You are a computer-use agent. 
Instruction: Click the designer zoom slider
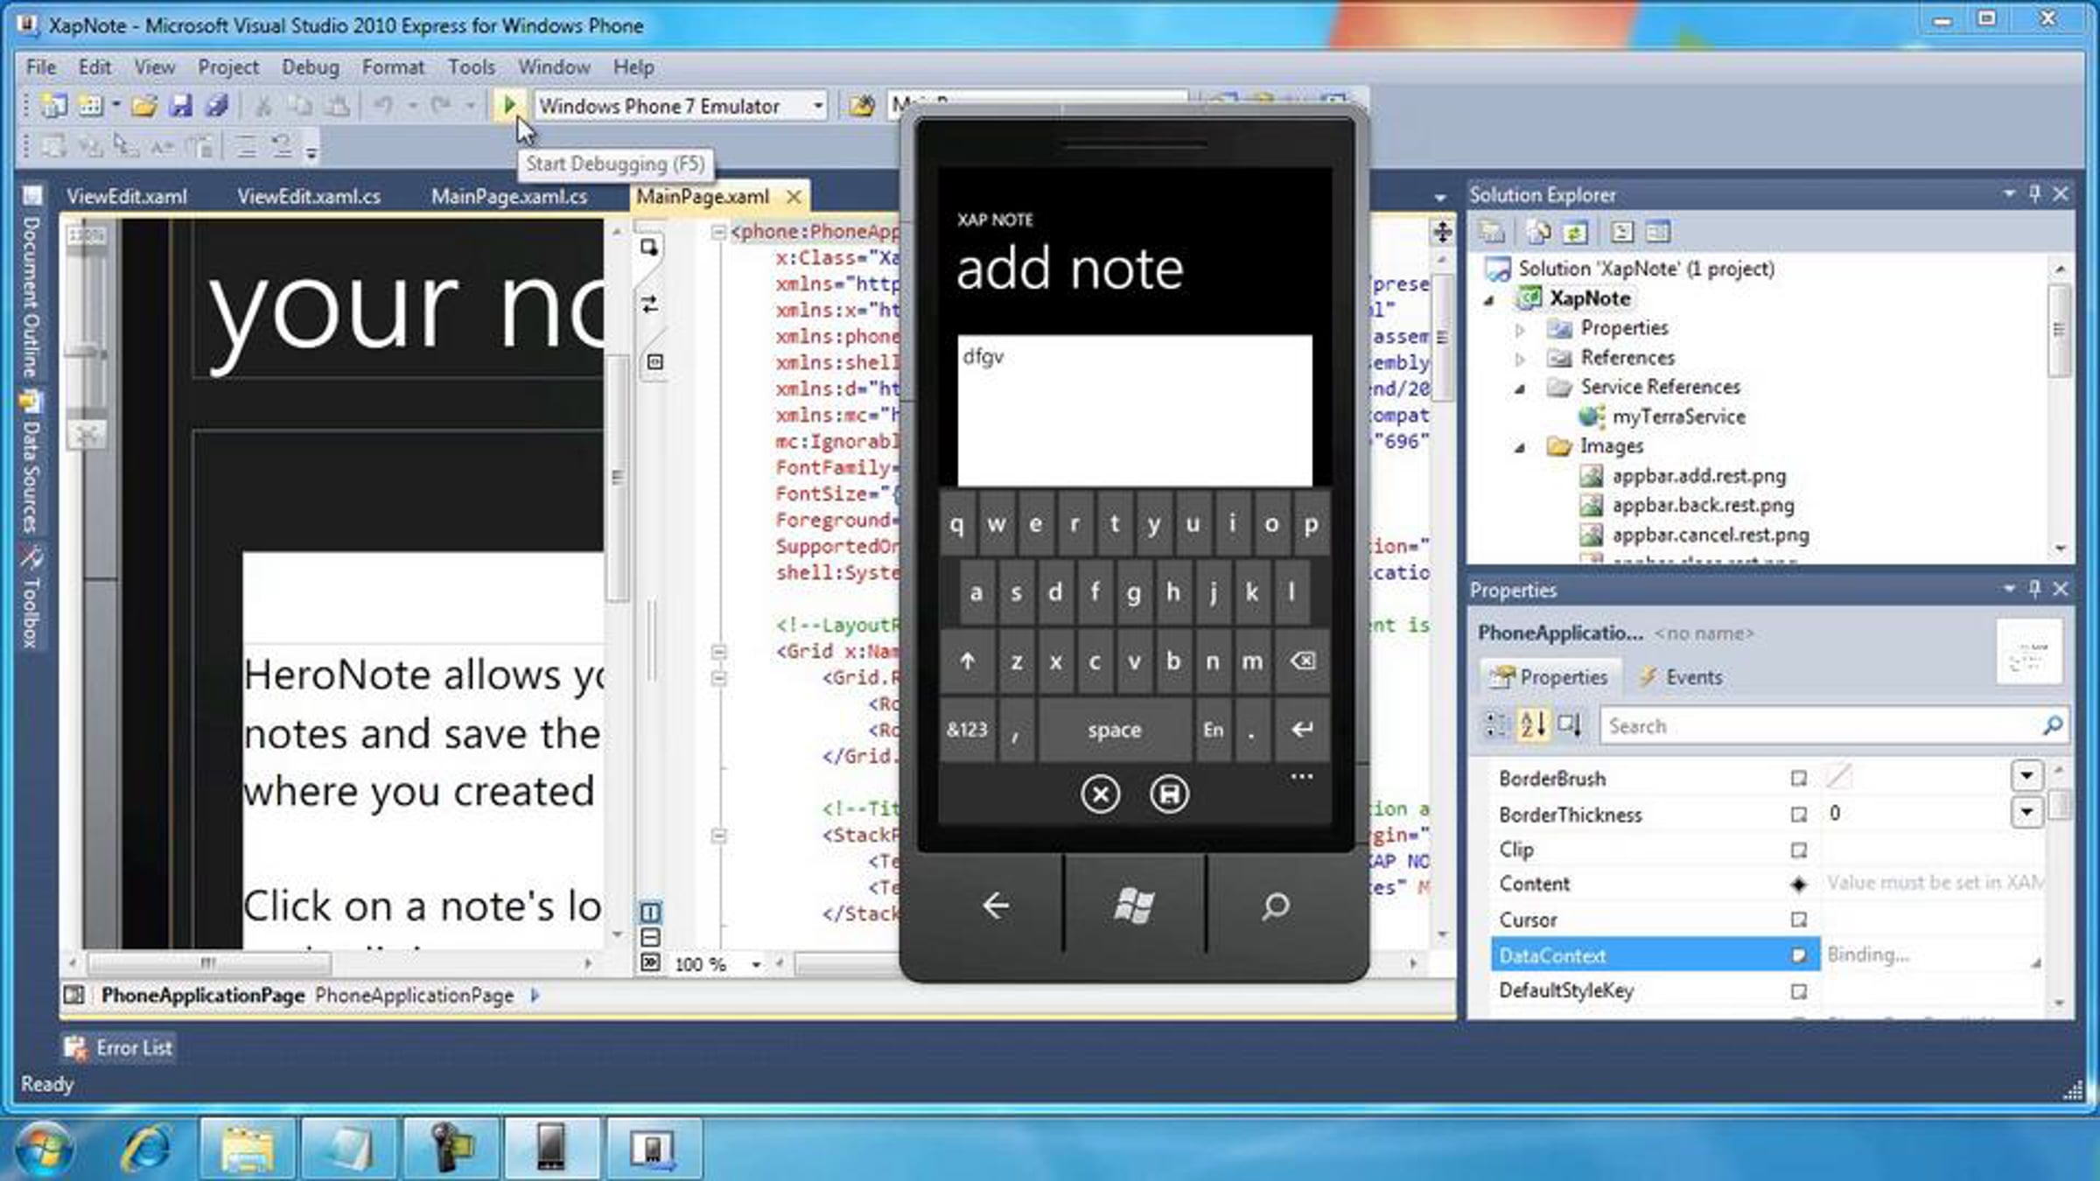pyautogui.click(x=86, y=352)
